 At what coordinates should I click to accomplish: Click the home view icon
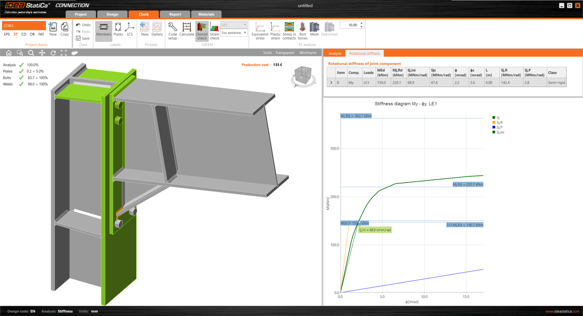(x=9, y=53)
